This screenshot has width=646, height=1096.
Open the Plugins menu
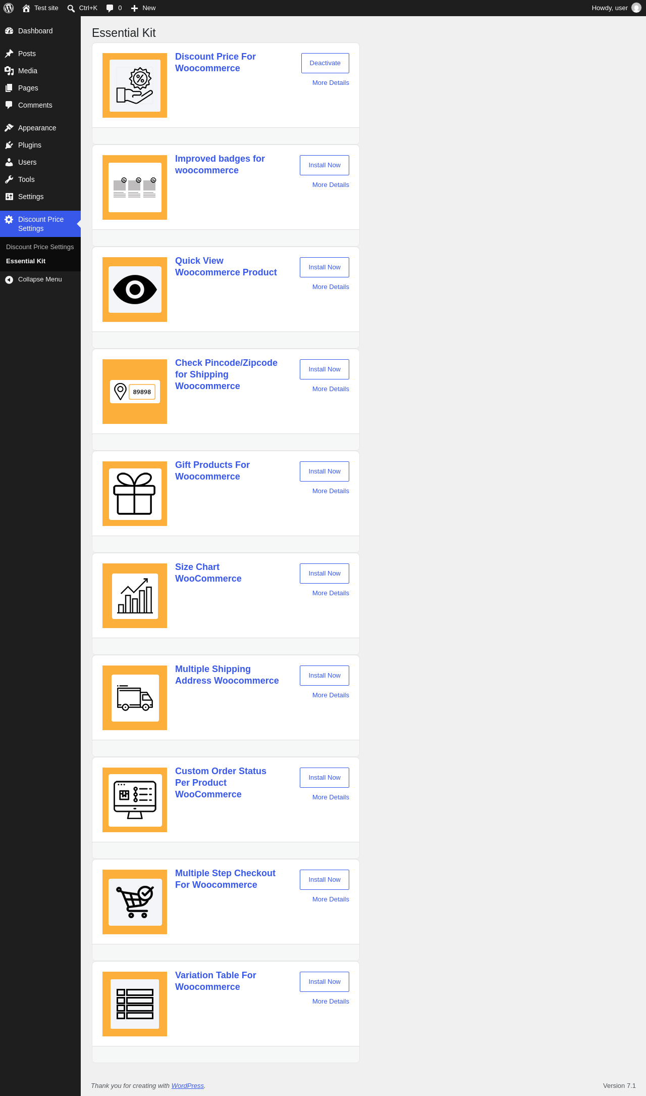point(40,145)
